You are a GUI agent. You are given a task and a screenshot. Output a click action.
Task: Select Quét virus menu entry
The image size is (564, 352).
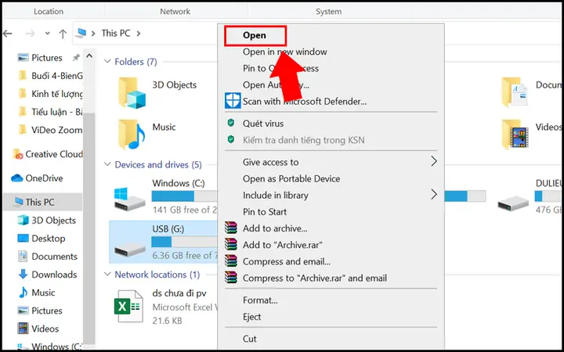[263, 124]
